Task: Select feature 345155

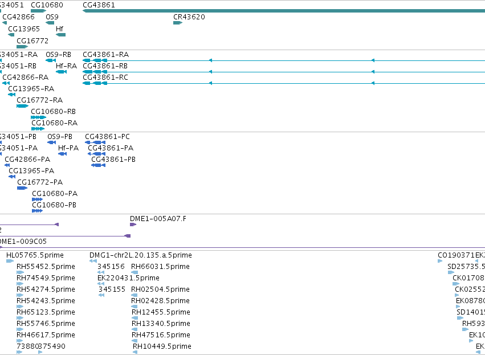Action: [x=101, y=295]
